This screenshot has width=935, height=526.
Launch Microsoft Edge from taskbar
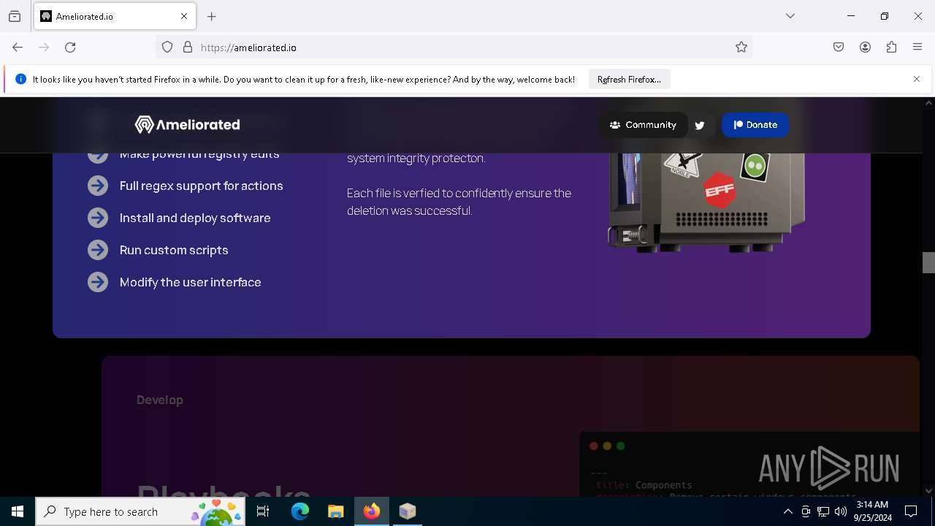tap(300, 511)
